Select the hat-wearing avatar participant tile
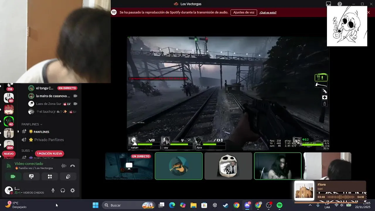Screen dimensions: 375x211 [x=179, y=166]
